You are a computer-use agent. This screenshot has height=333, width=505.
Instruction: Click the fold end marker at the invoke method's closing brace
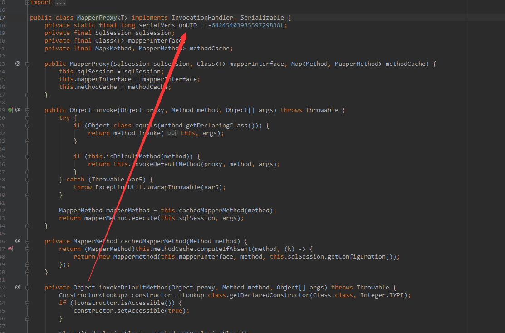(27, 226)
